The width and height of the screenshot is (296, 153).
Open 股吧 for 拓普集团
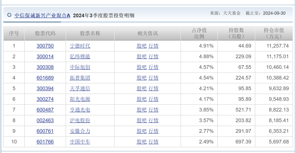pos(142,78)
